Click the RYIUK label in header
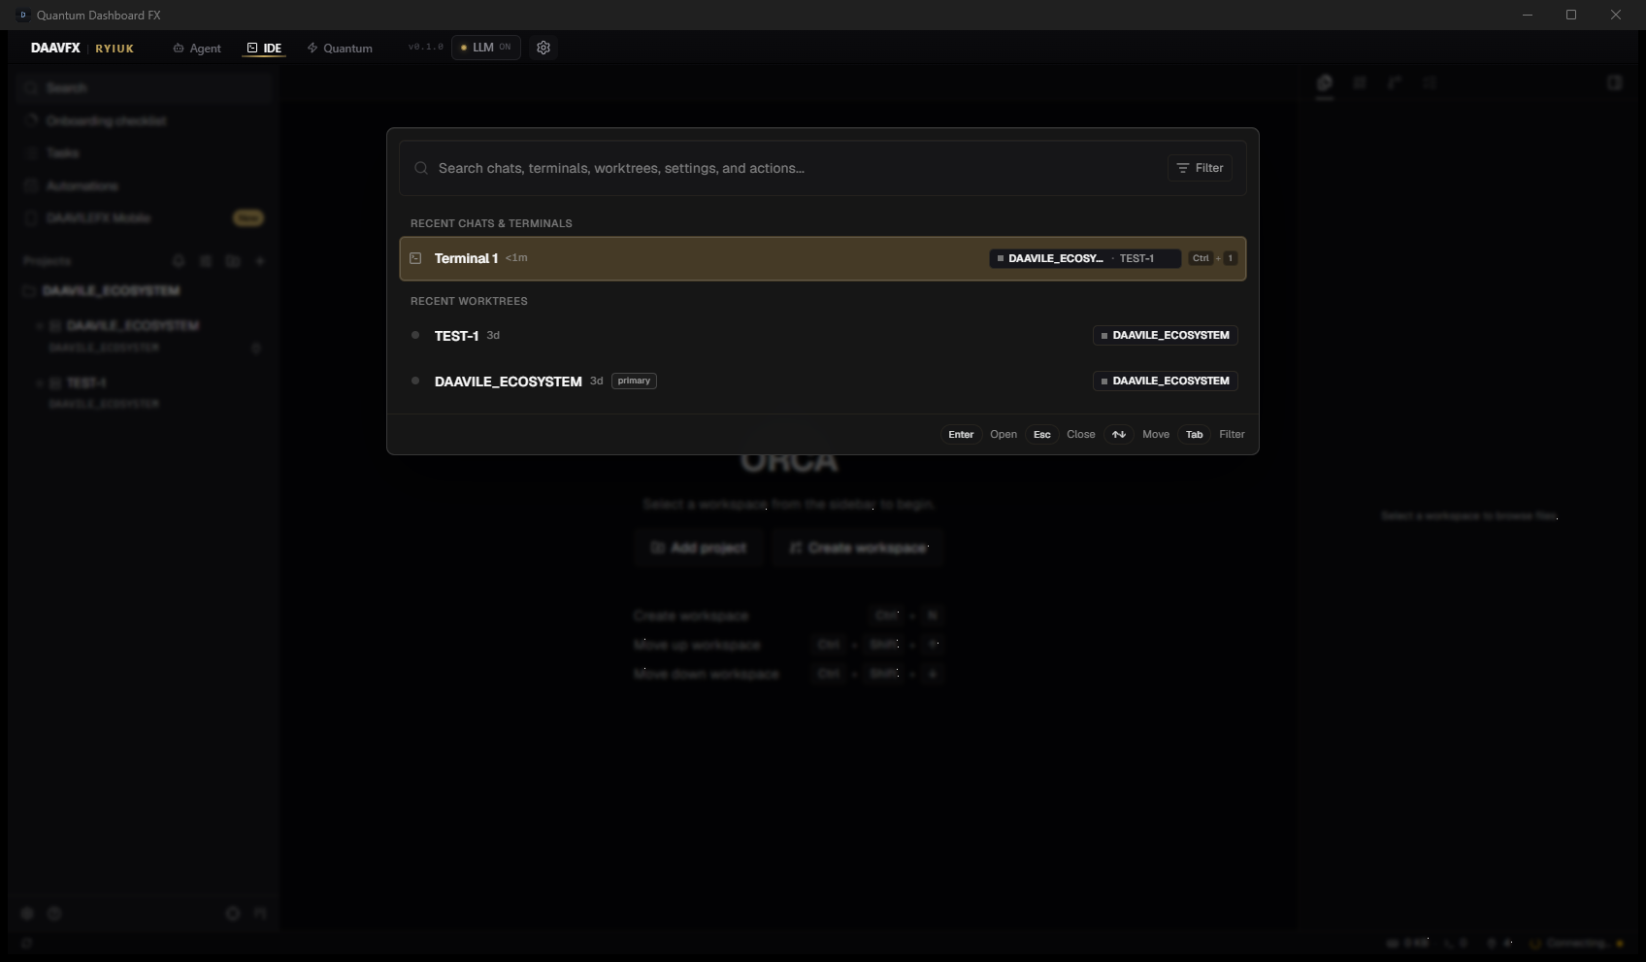1646x962 pixels. point(115,49)
